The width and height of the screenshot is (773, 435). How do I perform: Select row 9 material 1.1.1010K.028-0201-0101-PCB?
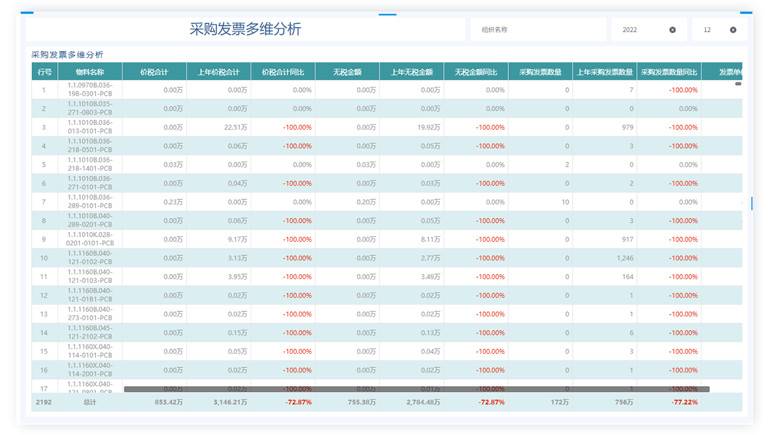tap(90, 239)
